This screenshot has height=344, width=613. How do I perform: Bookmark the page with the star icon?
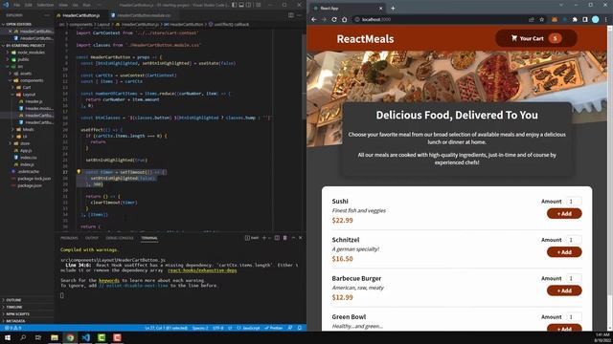(542, 19)
